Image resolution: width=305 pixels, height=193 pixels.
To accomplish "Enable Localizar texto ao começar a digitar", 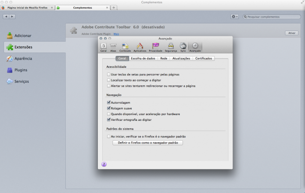I will pos(108,80).
